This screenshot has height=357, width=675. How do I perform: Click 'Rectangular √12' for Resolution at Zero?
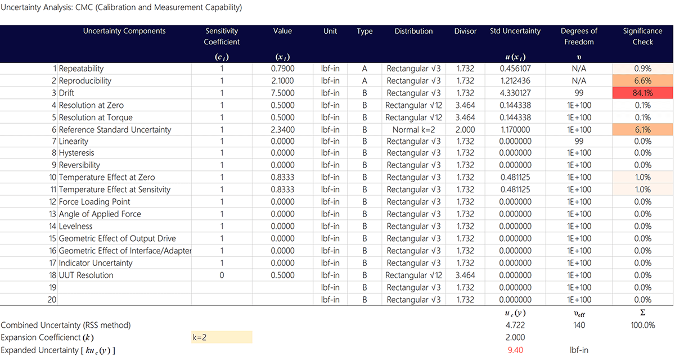point(413,105)
